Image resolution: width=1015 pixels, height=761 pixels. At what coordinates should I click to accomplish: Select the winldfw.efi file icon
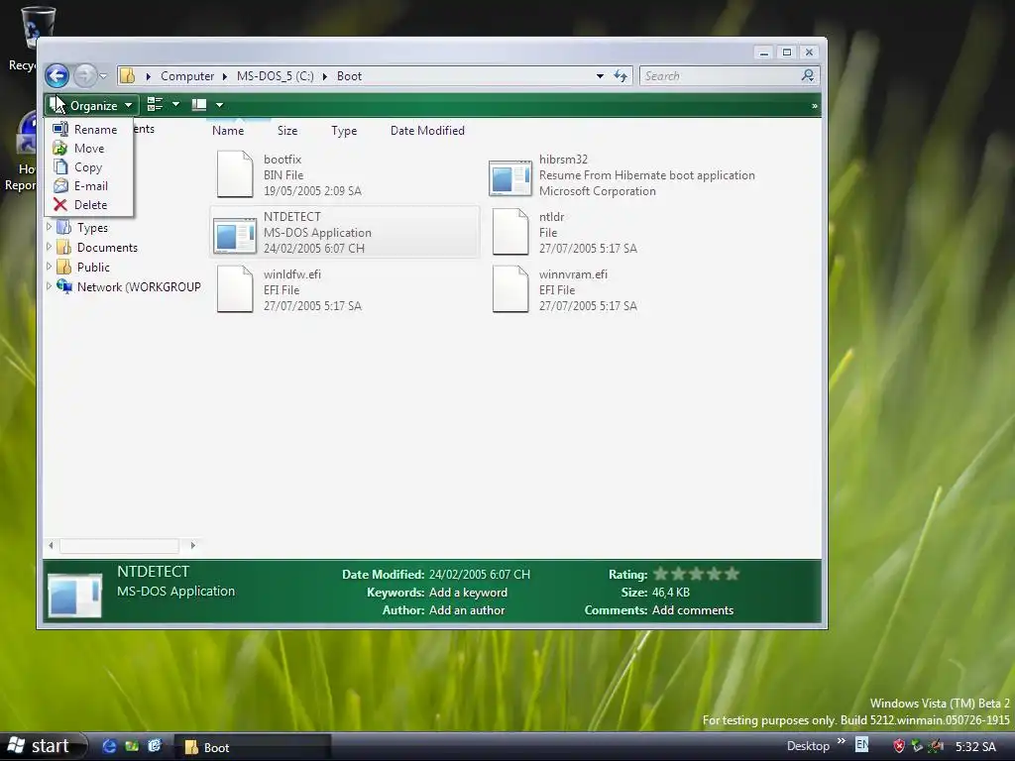[x=235, y=289]
